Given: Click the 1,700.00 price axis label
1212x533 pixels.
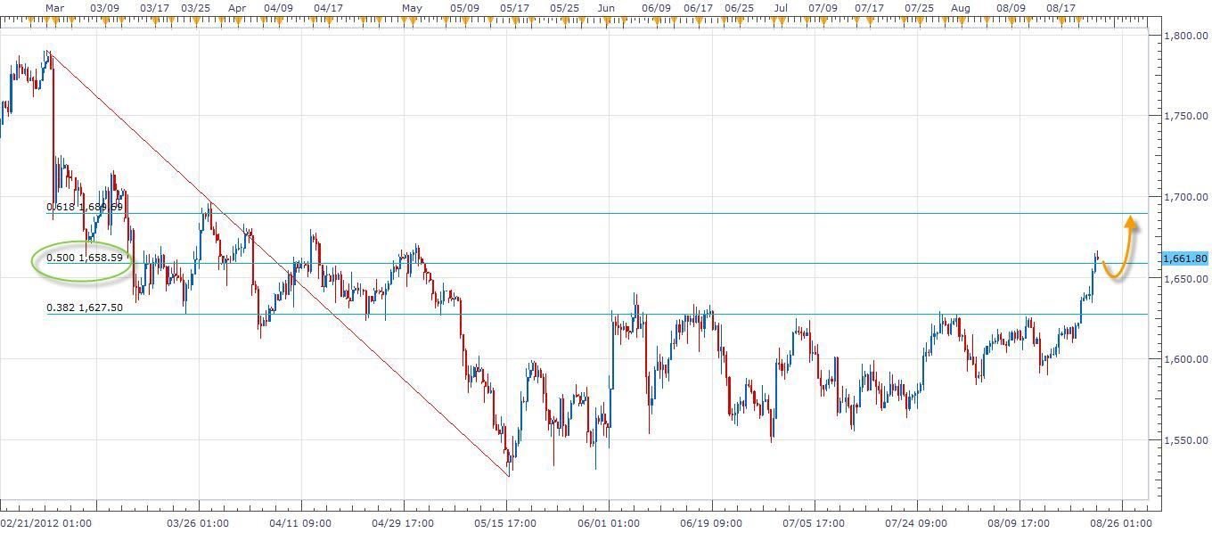Looking at the screenshot, I should [1186, 197].
